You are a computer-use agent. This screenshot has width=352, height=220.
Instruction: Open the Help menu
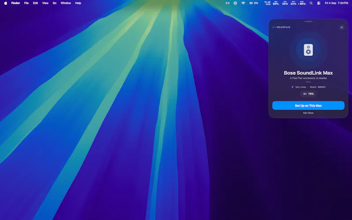click(78, 3)
